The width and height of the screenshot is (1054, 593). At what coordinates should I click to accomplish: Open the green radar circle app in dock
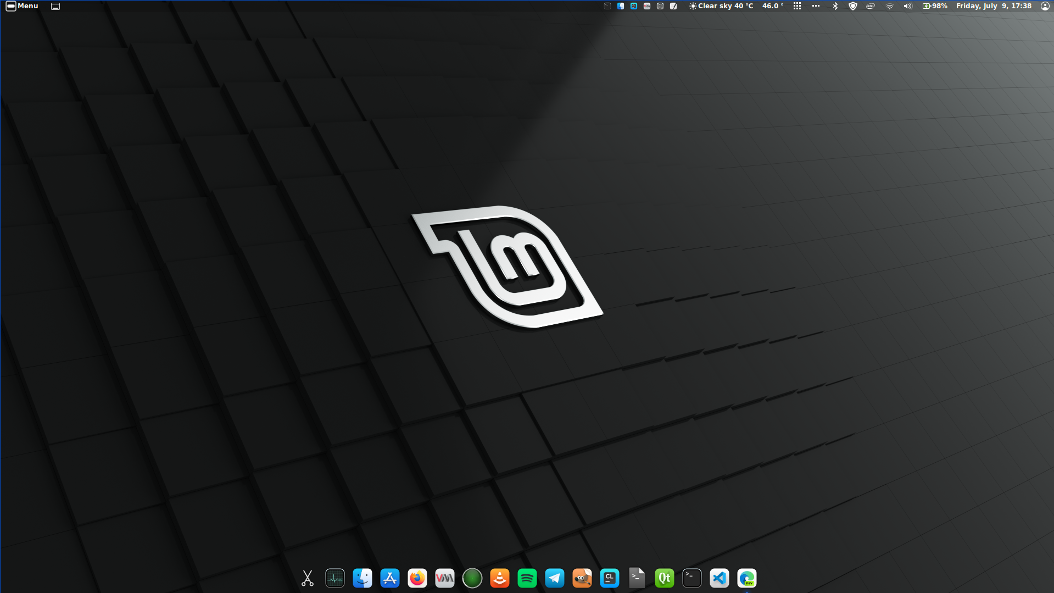click(472, 578)
